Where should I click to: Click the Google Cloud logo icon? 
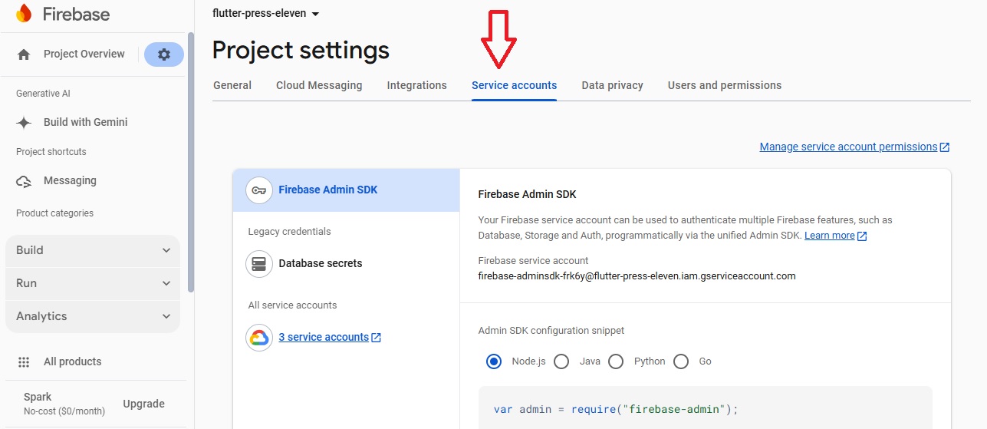pyautogui.click(x=259, y=338)
